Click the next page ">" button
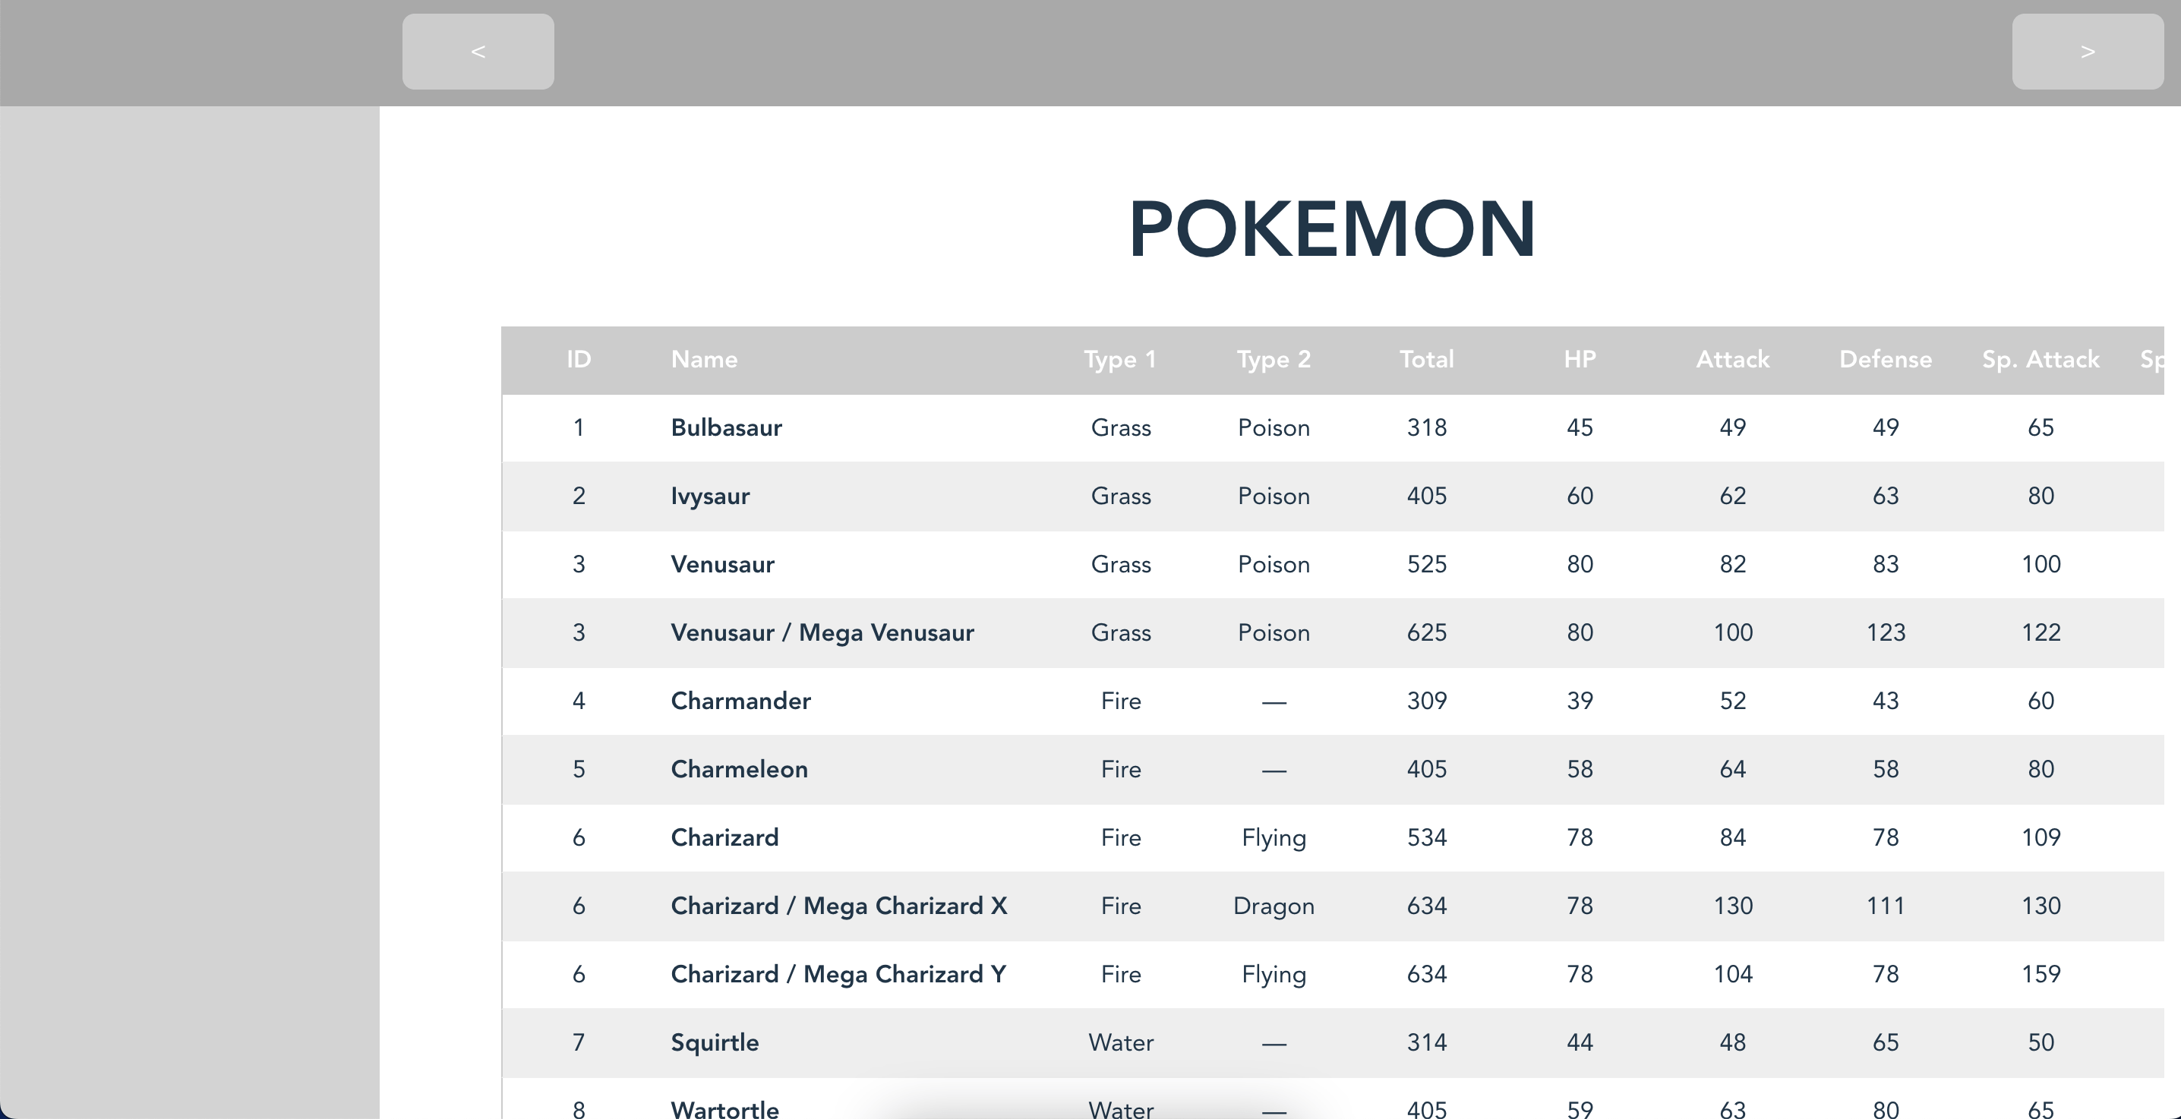 (2088, 52)
